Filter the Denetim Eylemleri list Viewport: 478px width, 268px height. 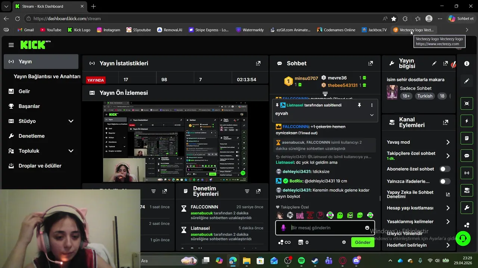click(x=247, y=191)
